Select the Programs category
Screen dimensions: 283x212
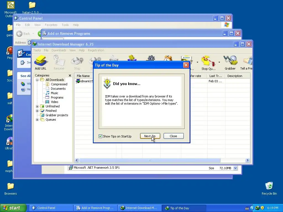[57, 97]
